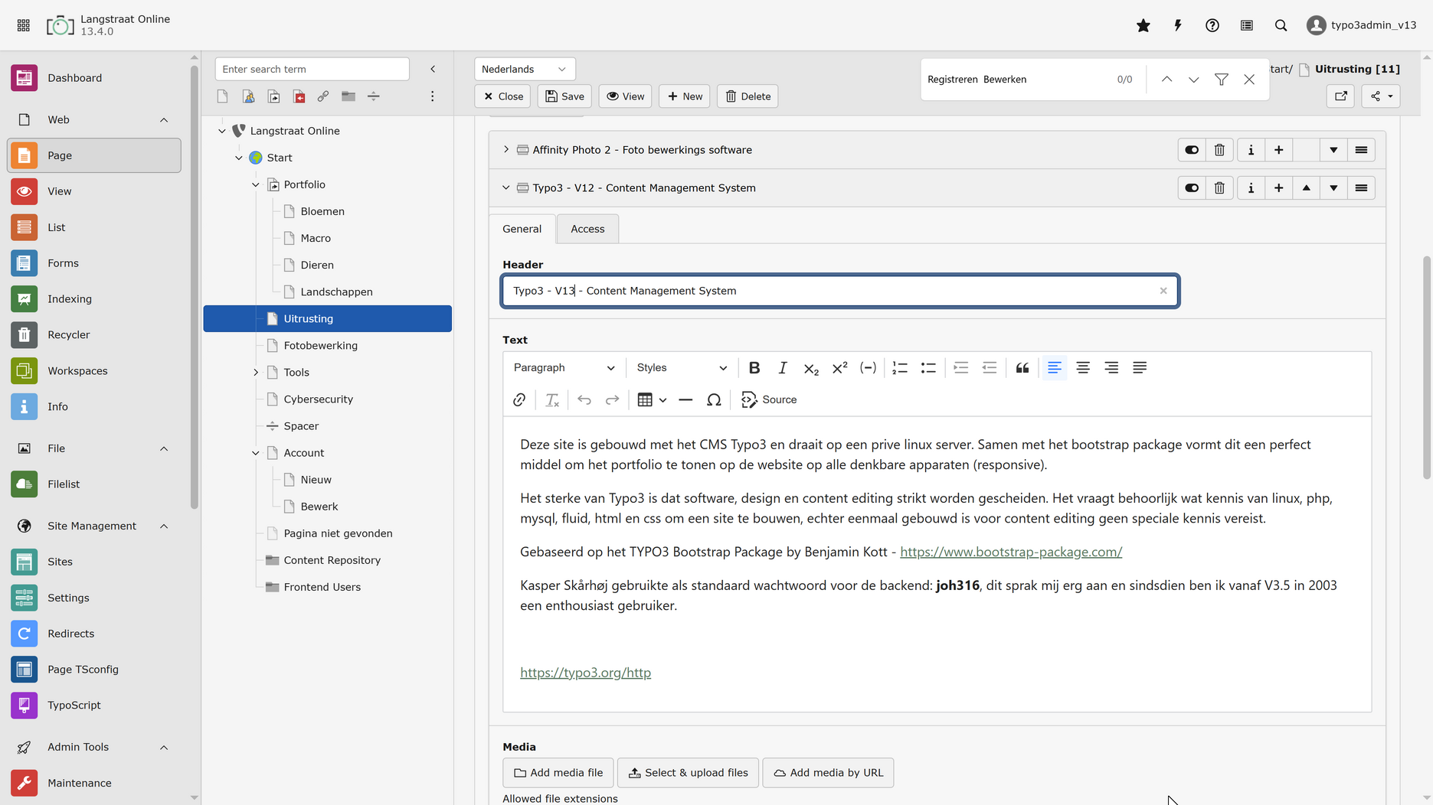Insert a block quote in editor
The height and width of the screenshot is (805, 1433).
[1022, 368]
